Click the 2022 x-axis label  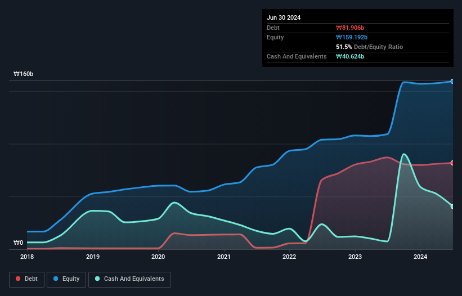click(x=289, y=257)
